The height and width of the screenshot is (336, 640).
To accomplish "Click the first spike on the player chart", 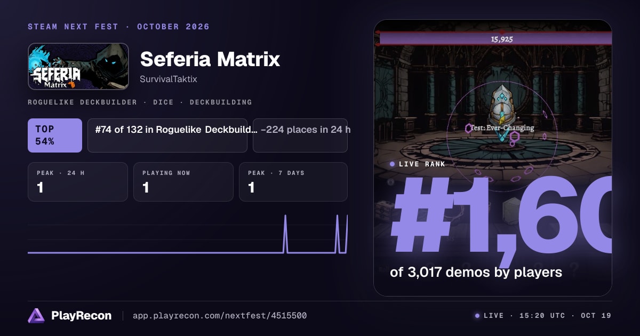I will [285, 234].
